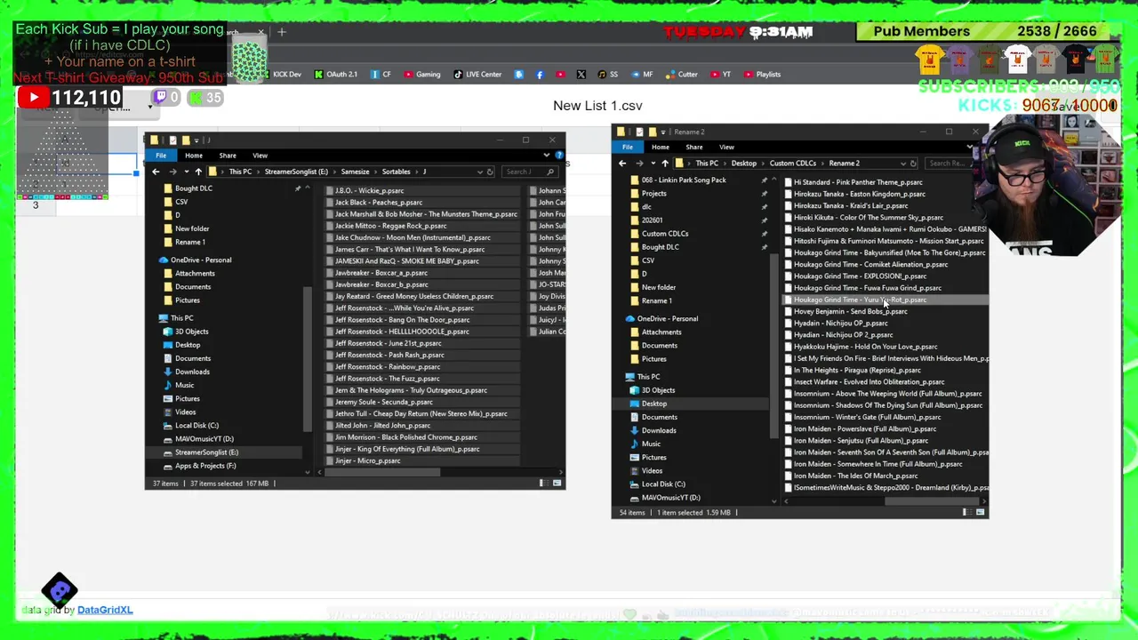
Task: Open the YT bookmark
Action: coord(721,75)
